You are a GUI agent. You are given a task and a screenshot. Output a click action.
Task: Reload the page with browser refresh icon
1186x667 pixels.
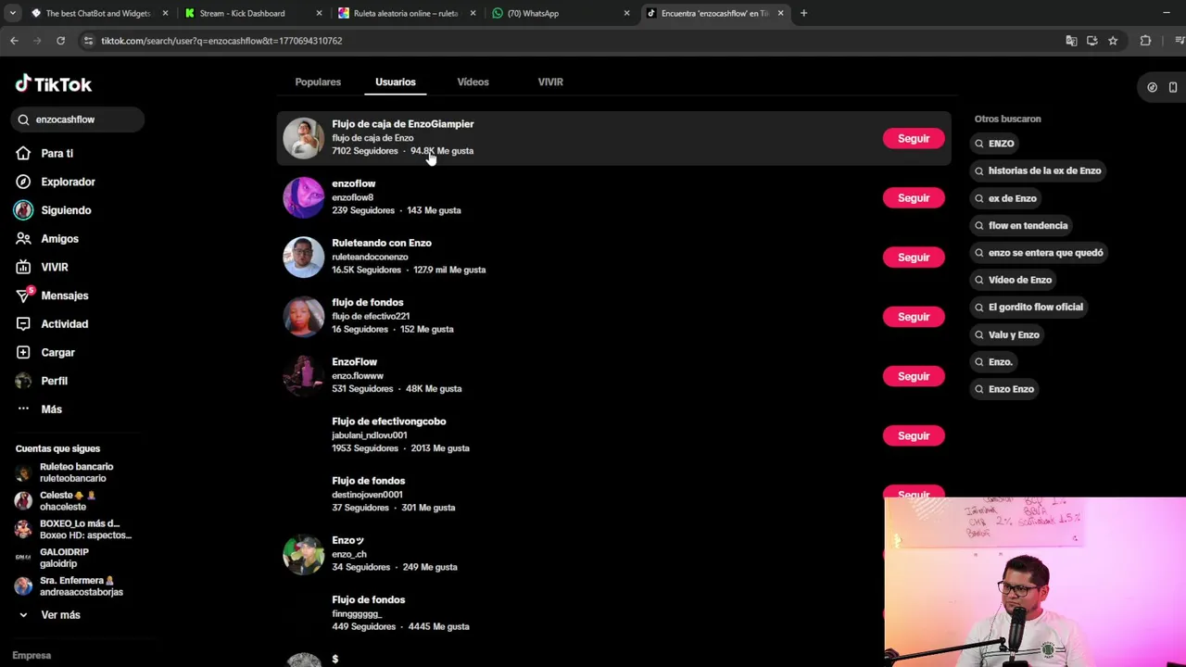[60, 41]
